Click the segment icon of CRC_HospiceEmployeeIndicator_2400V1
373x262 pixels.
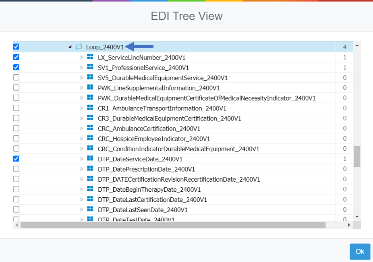[x=90, y=138]
